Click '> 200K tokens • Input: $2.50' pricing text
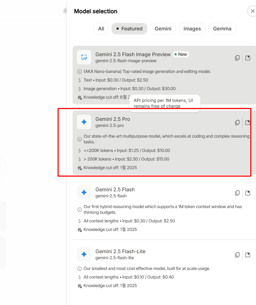The image size is (256, 305). 126,159
